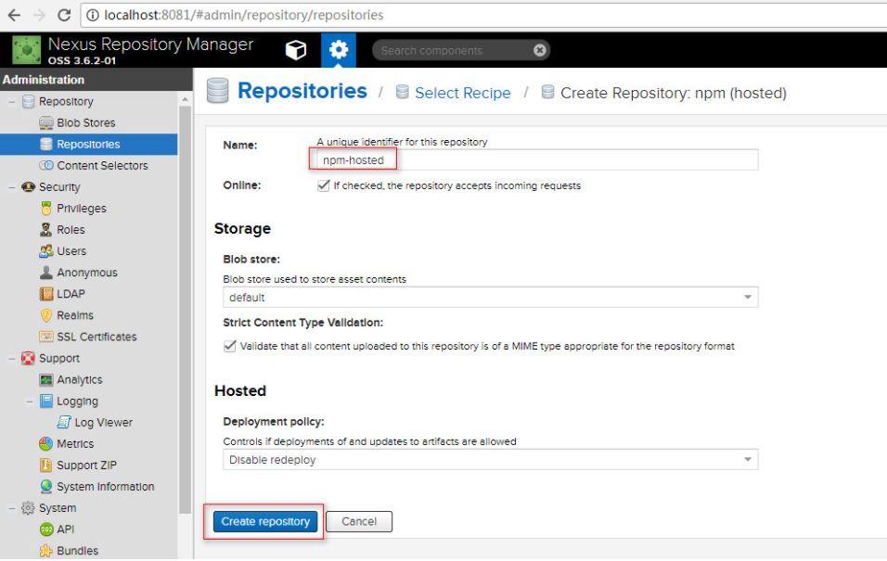Open the Administration gear icon

(x=339, y=50)
